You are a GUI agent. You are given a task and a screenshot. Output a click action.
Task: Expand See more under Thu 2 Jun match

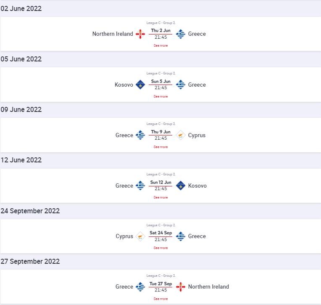[x=160, y=45]
